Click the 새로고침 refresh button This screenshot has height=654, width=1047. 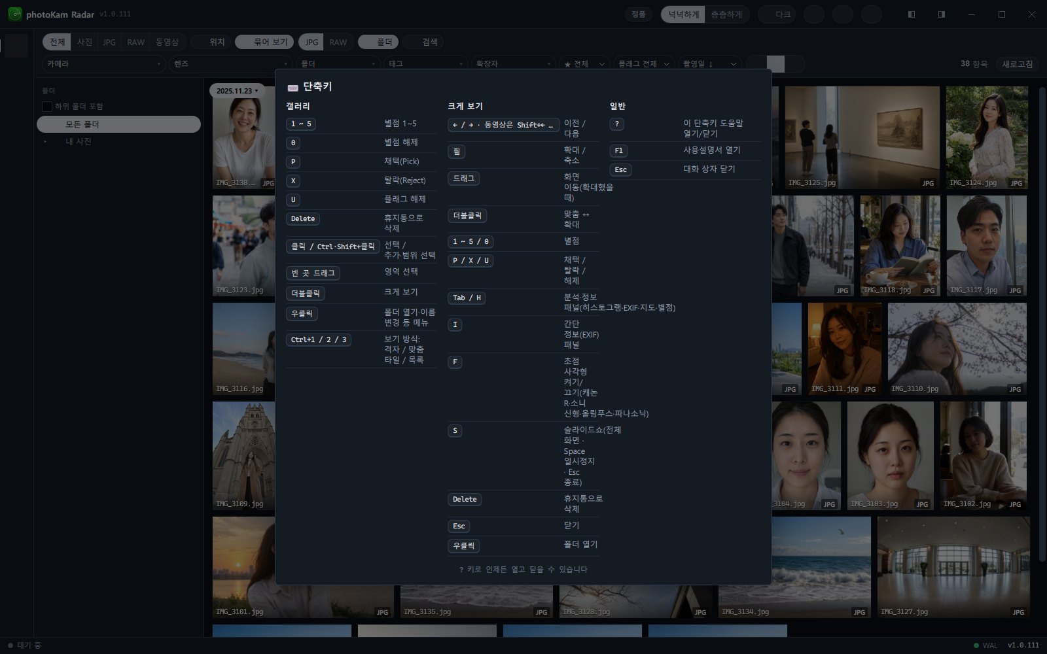click(1018, 64)
